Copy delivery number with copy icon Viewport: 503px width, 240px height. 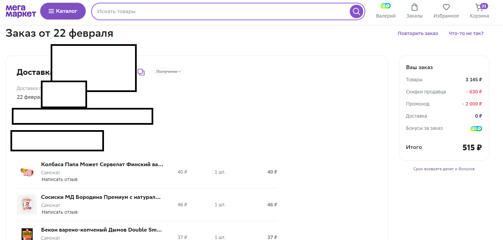pos(141,72)
